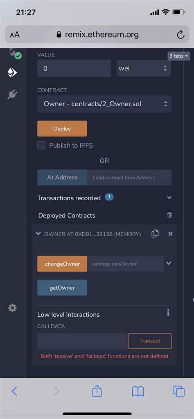Click the Transactions recorded count badge

pos(109,197)
